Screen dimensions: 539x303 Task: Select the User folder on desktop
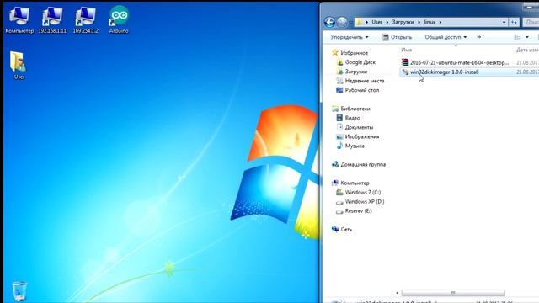tap(19, 66)
